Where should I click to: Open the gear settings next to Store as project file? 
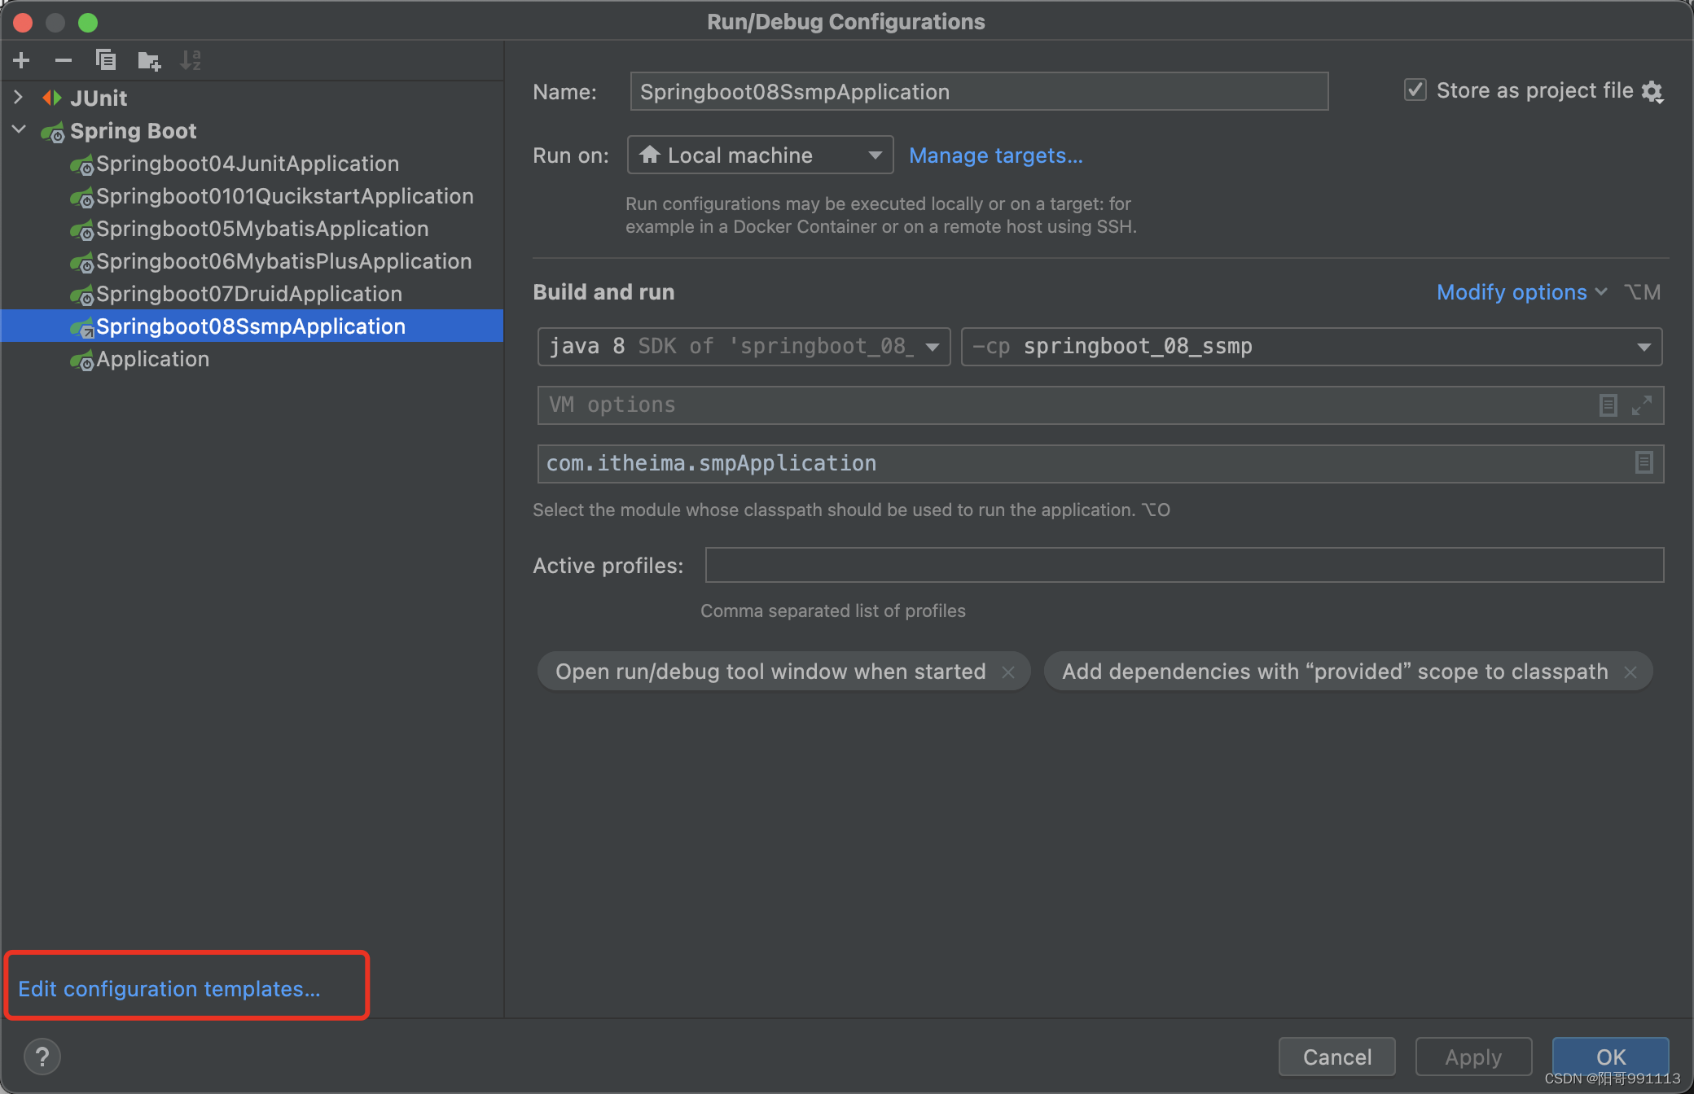click(1652, 91)
